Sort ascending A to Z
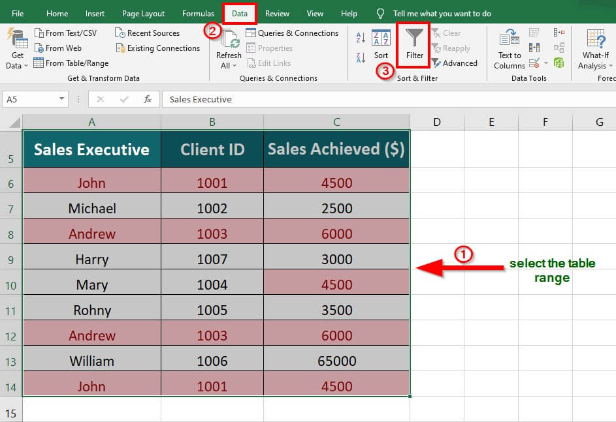The width and height of the screenshot is (616, 422). click(x=361, y=38)
